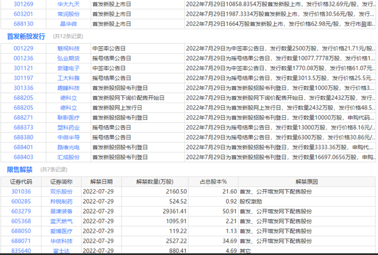Click the 证券代码 column header
The image size is (378, 255).
point(21,182)
